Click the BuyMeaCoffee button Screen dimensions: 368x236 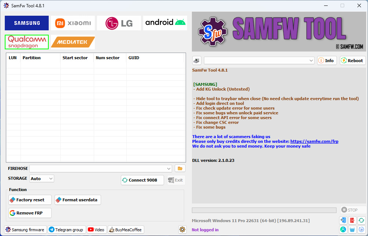click(126, 230)
